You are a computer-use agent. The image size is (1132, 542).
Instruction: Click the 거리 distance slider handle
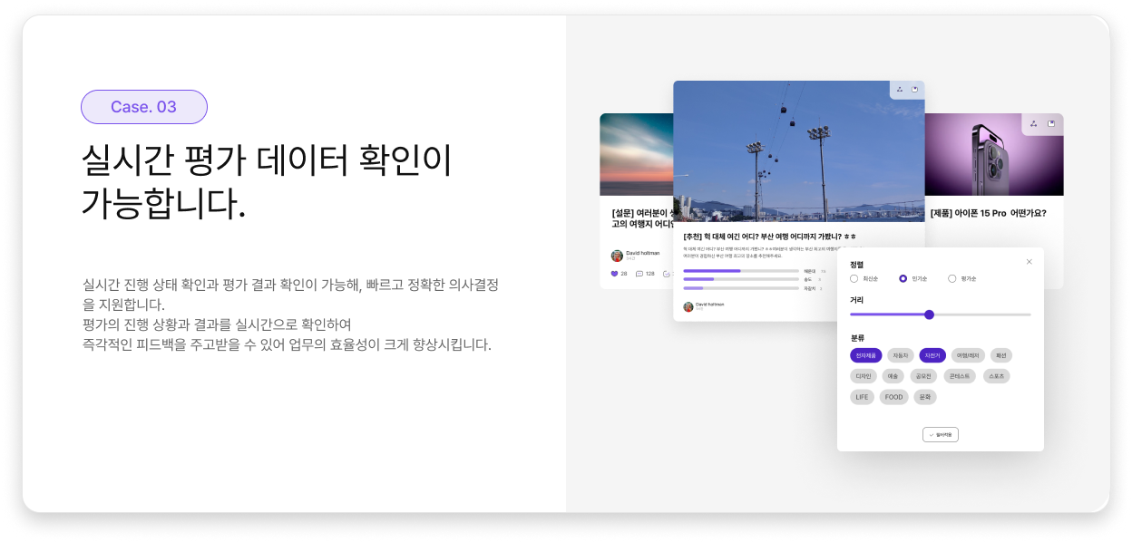click(929, 315)
